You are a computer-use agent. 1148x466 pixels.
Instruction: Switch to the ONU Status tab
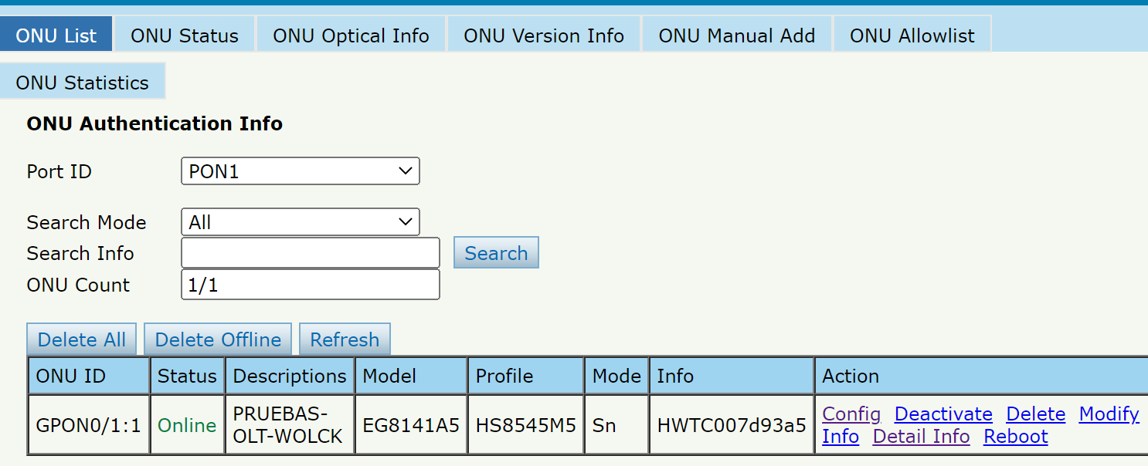coord(184,35)
